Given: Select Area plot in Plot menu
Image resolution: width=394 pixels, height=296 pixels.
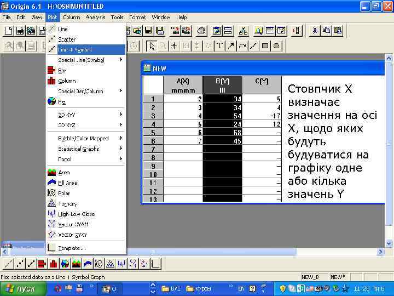Looking at the screenshot, I should pyautogui.click(x=86, y=173).
